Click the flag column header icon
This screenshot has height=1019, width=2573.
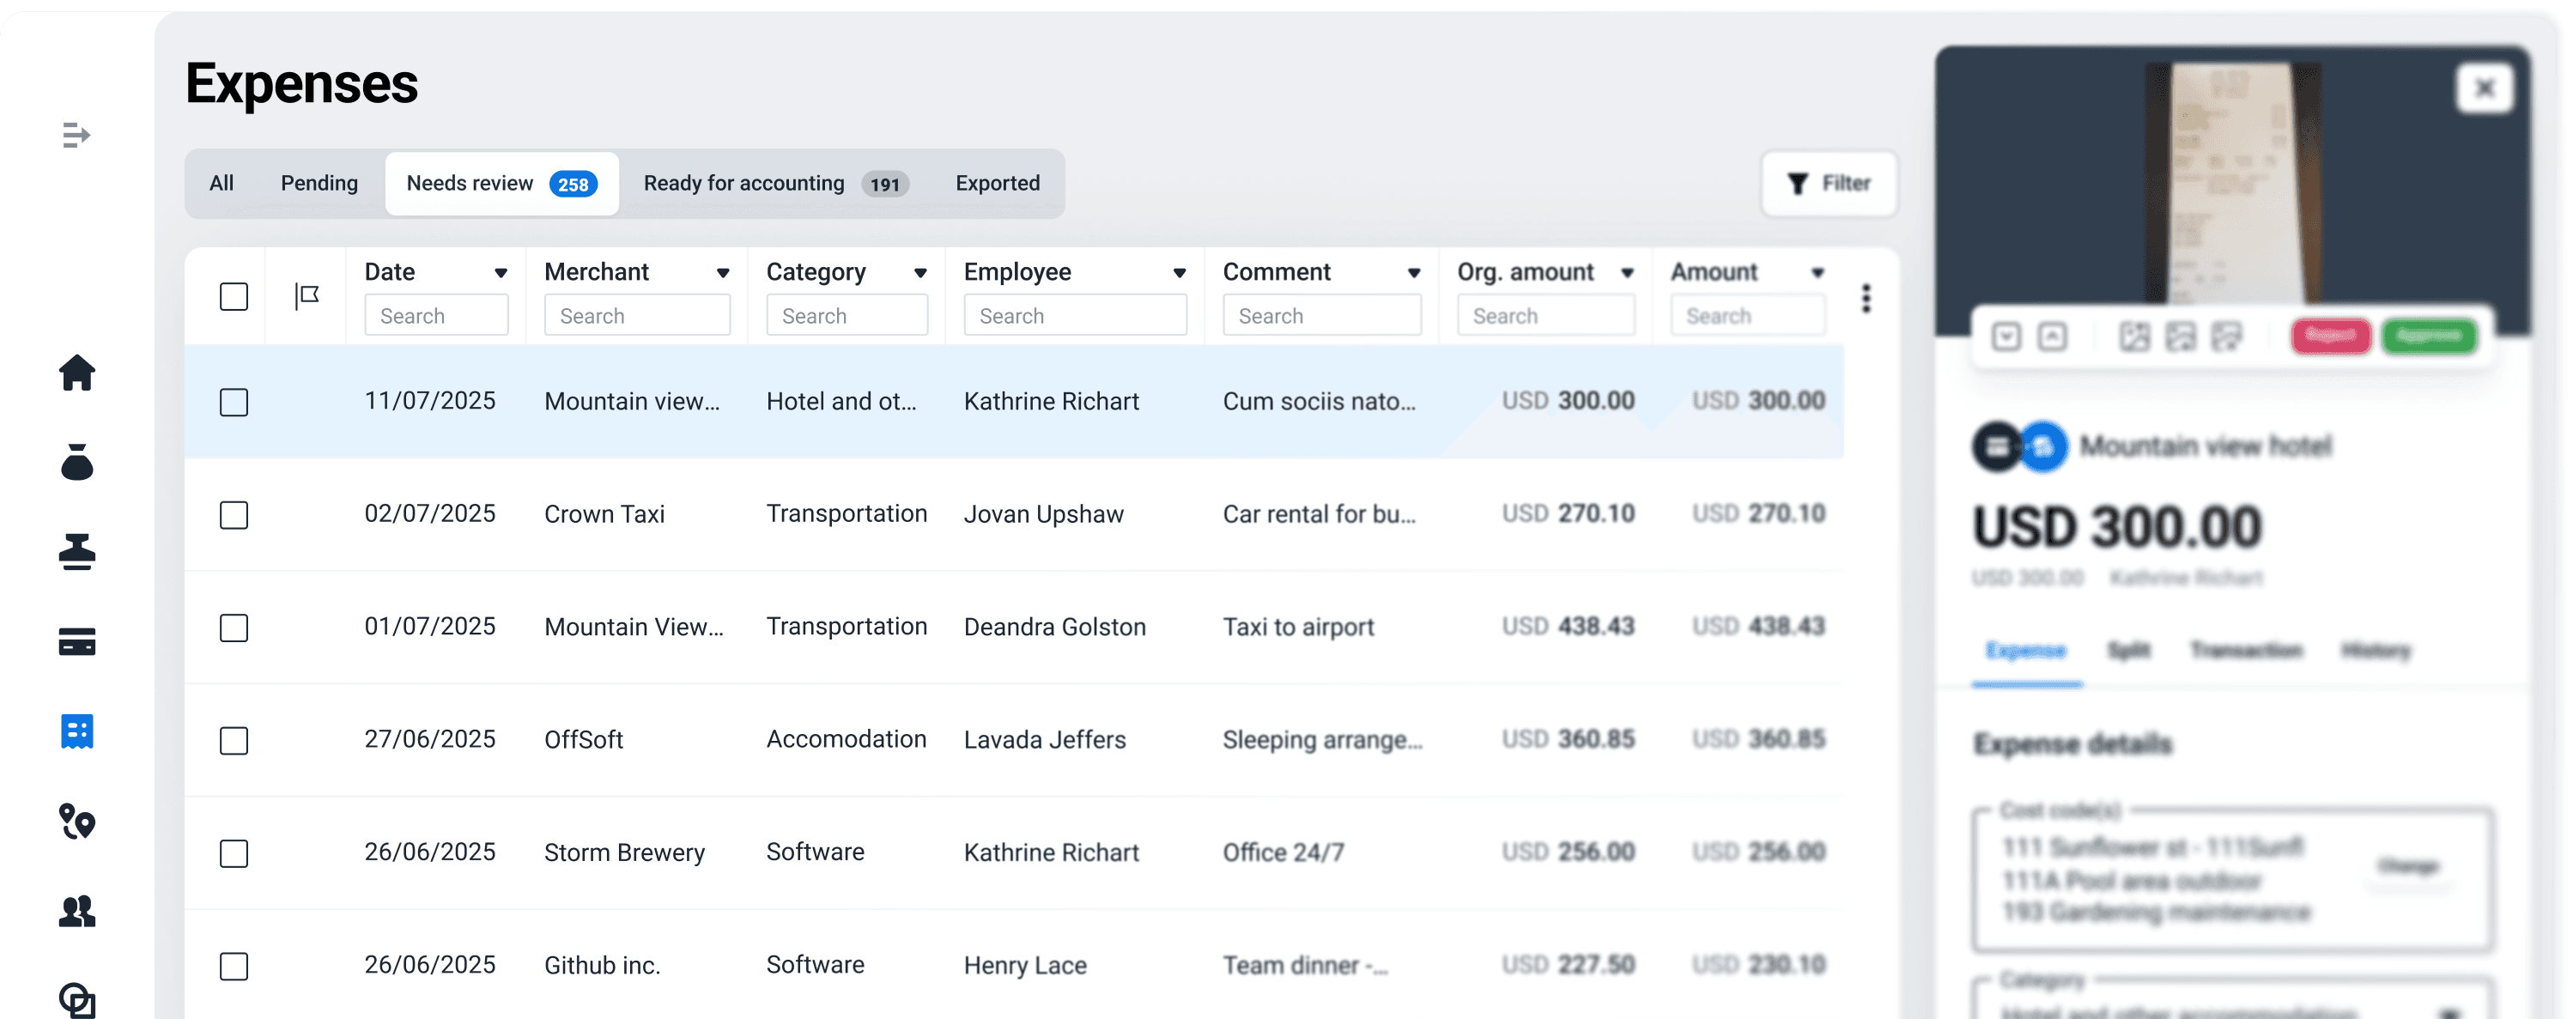click(x=306, y=295)
